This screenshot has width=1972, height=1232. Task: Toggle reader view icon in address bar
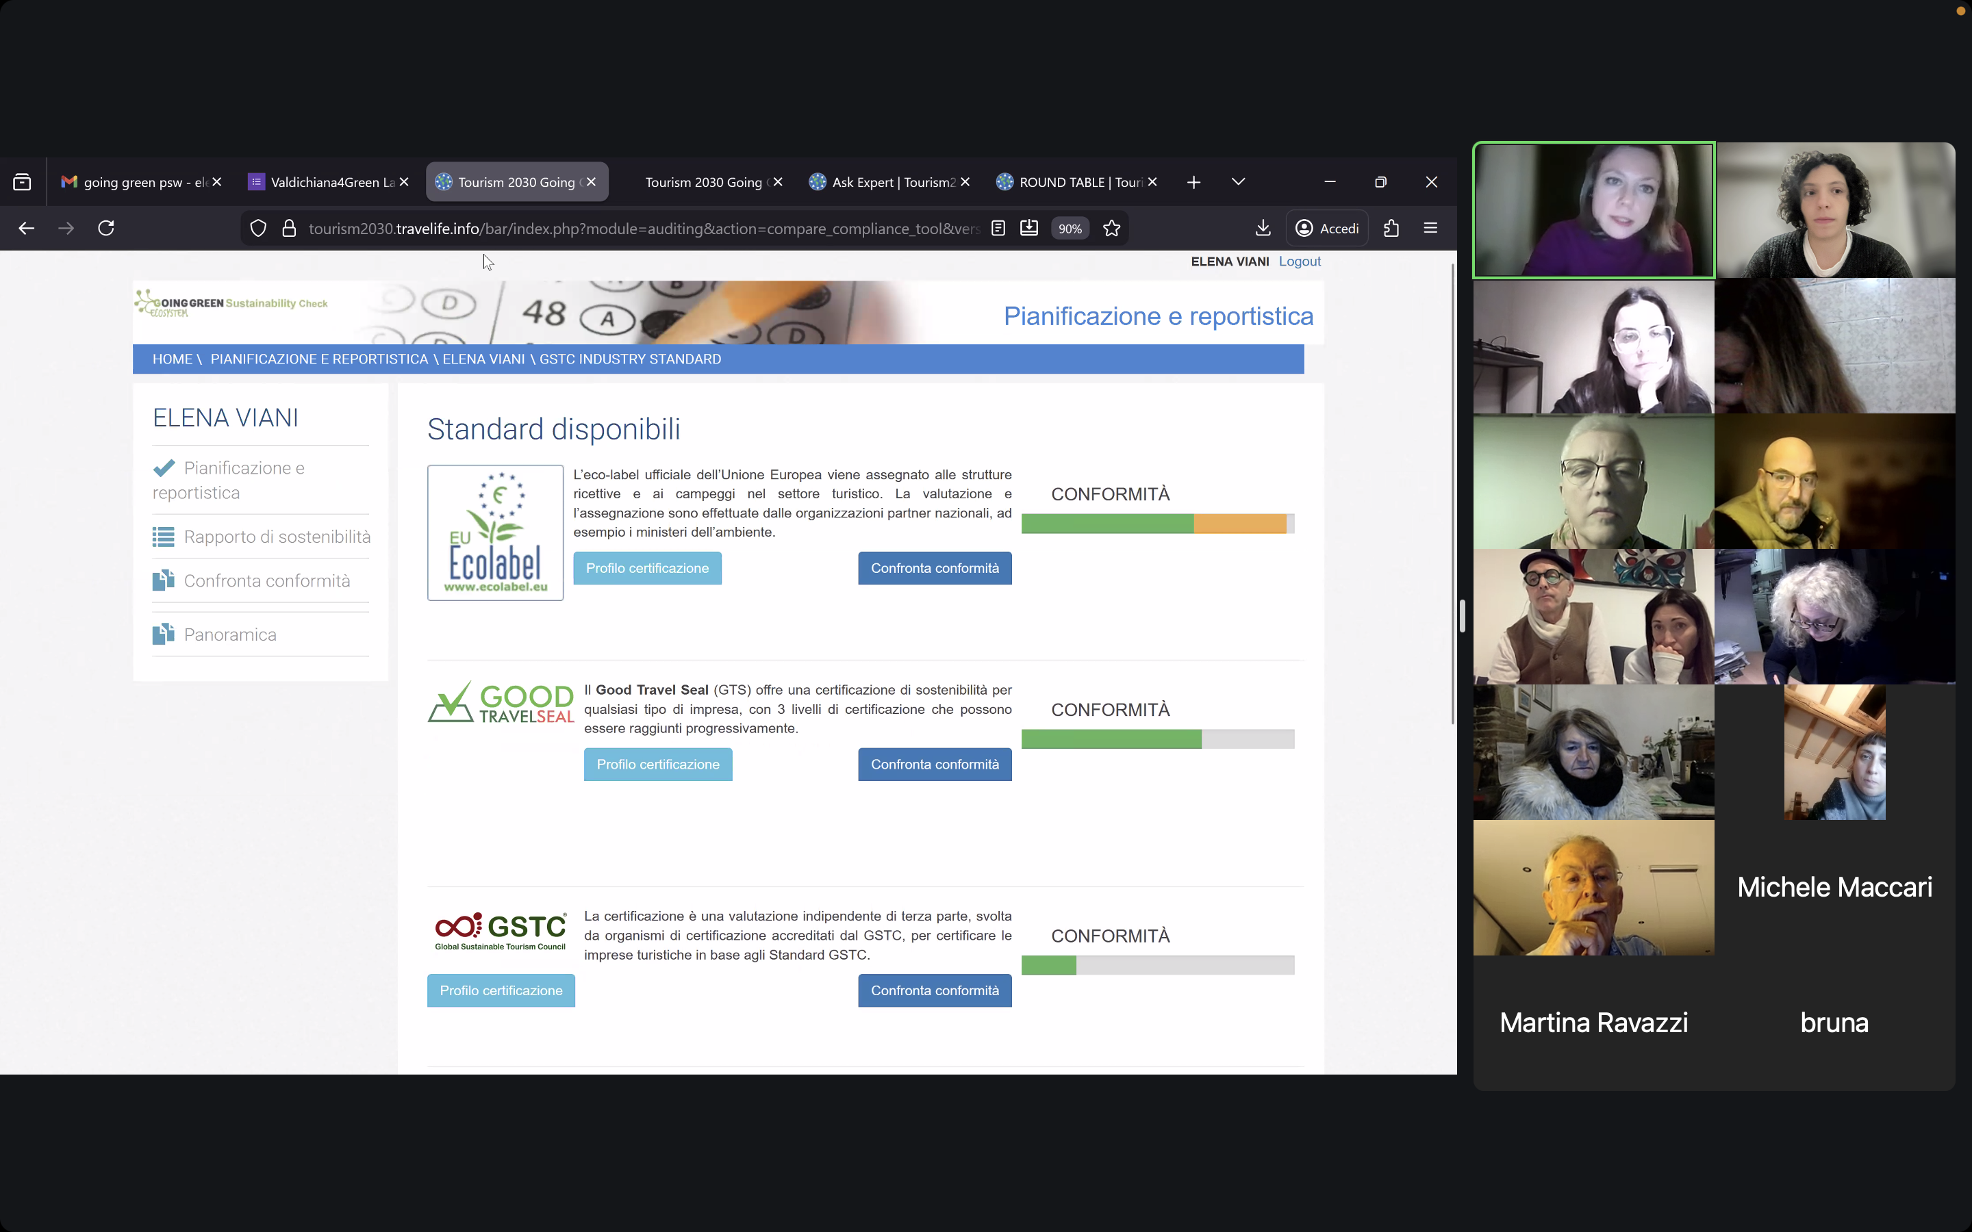coord(998,228)
